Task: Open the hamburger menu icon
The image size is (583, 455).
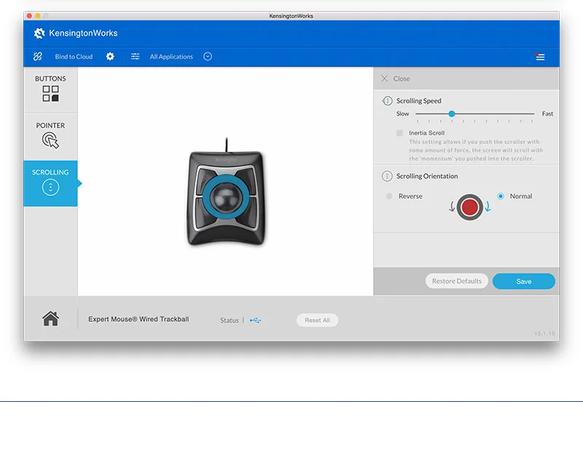Action: (x=540, y=57)
